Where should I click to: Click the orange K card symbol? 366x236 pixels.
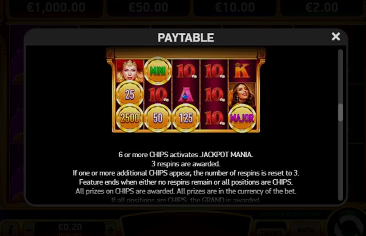[242, 71]
